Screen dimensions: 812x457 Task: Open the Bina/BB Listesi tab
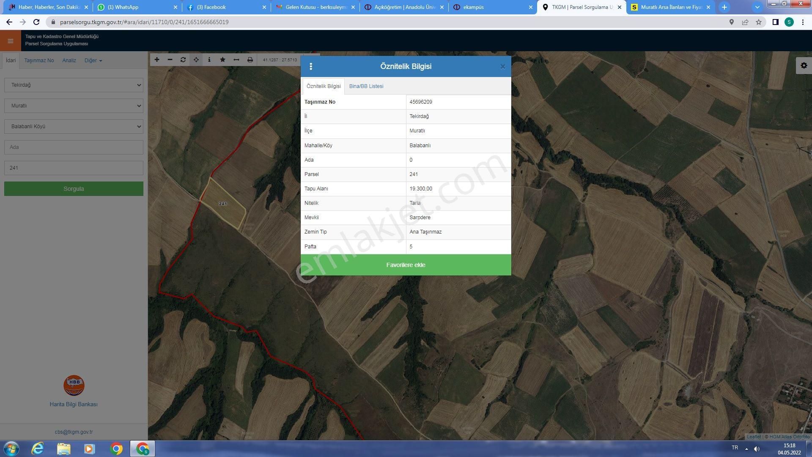click(x=366, y=86)
